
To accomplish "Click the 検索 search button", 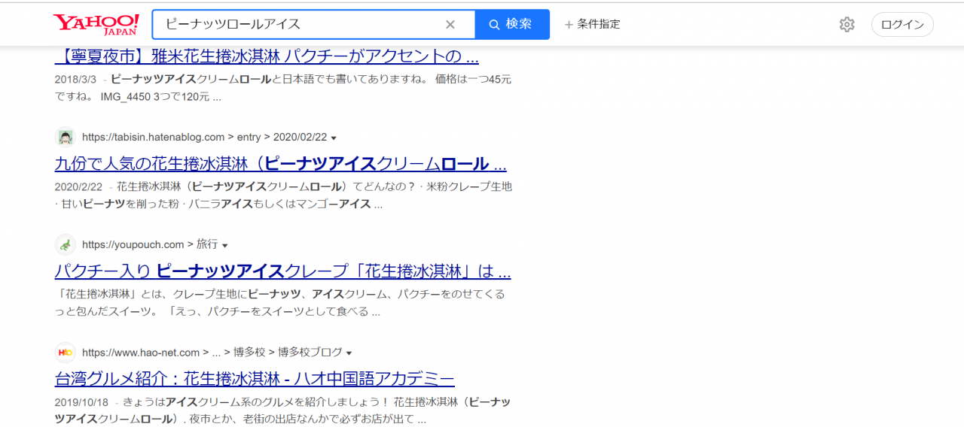I will tap(512, 24).
